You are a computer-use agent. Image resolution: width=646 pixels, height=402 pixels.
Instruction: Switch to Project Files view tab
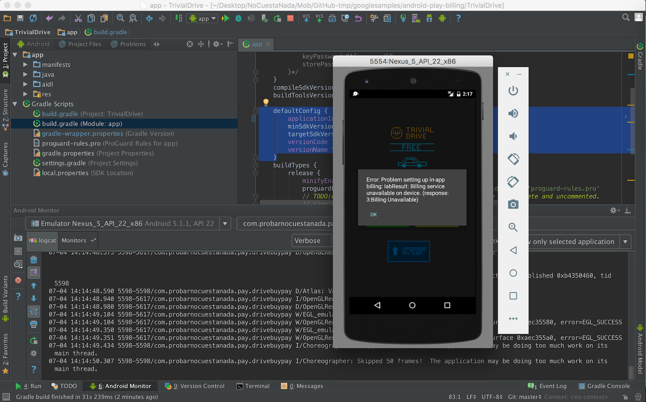coord(80,44)
